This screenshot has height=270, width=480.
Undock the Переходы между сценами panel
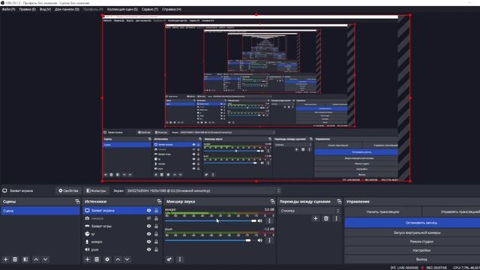(x=339, y=202)
